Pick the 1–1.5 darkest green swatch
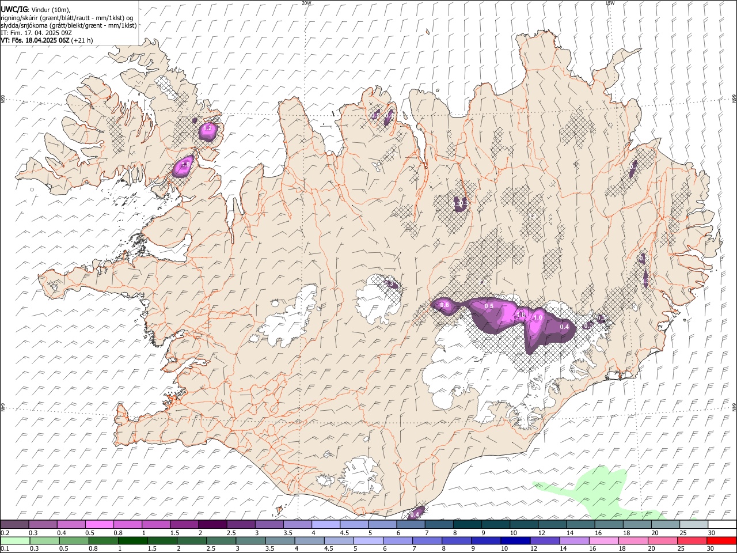This screenshot has height=553, width=737. click(132, 541)
